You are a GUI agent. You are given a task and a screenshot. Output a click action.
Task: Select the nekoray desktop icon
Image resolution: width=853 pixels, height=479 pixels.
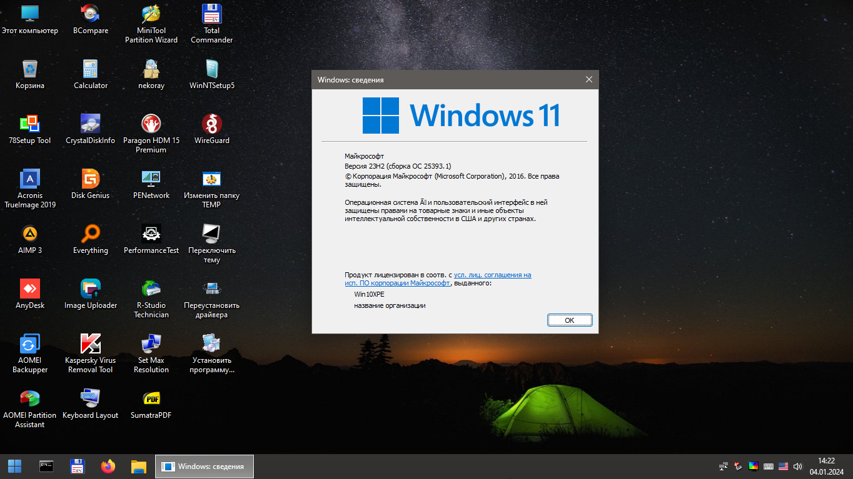[151, 75]
